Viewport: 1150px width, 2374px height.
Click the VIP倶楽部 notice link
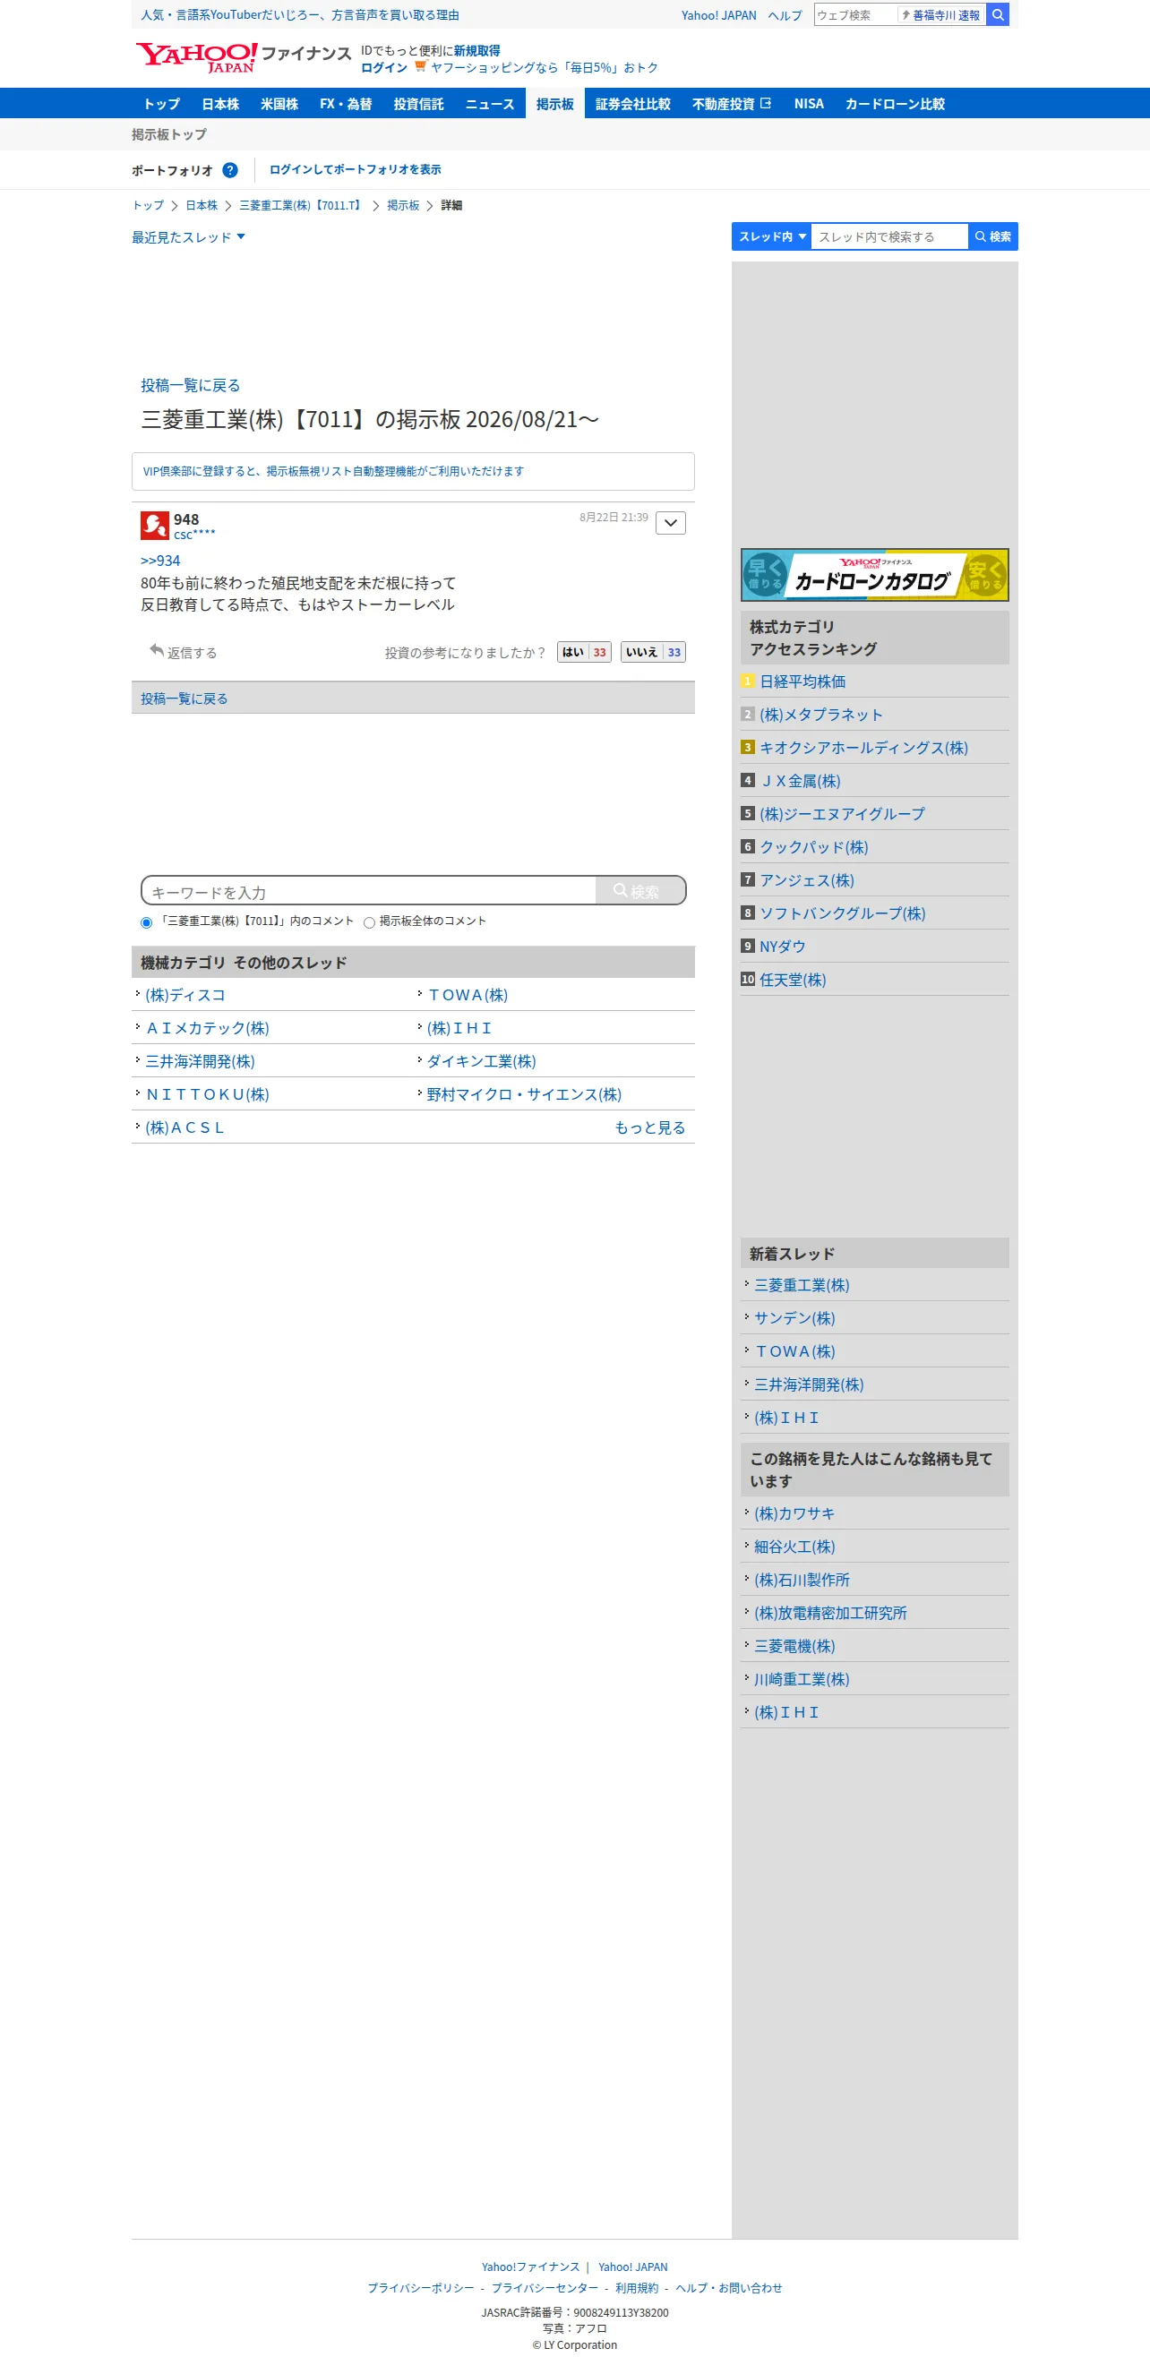(x=332, y=471)
